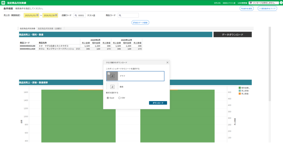Click the U000管理者 user label
The image size is (283, 143).
click(x=242, y=3)
